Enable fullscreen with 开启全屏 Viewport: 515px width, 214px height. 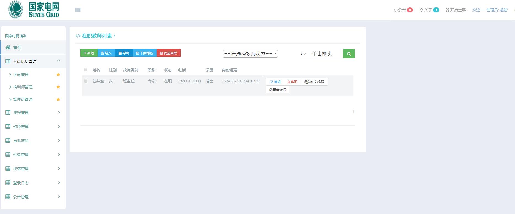click(456, 10)
